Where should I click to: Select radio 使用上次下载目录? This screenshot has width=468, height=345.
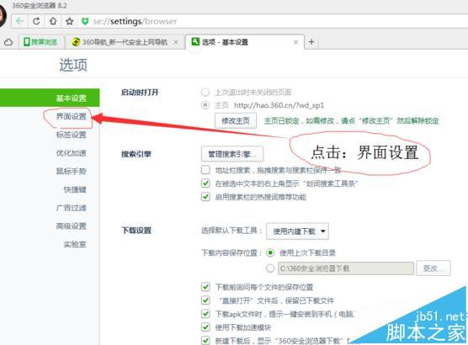[270, 252]
